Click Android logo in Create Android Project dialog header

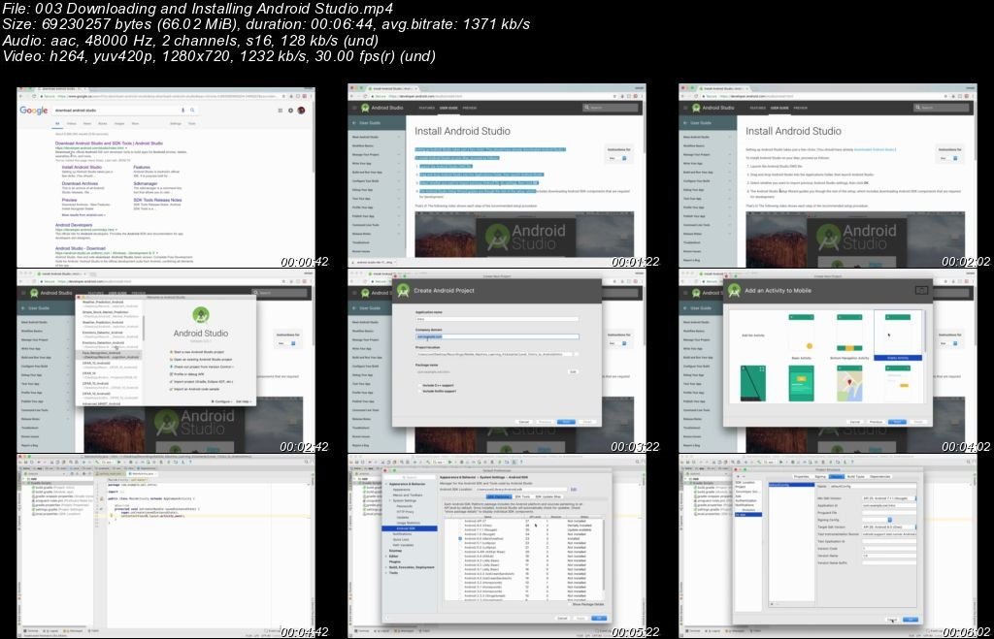(x=403, y=291)
